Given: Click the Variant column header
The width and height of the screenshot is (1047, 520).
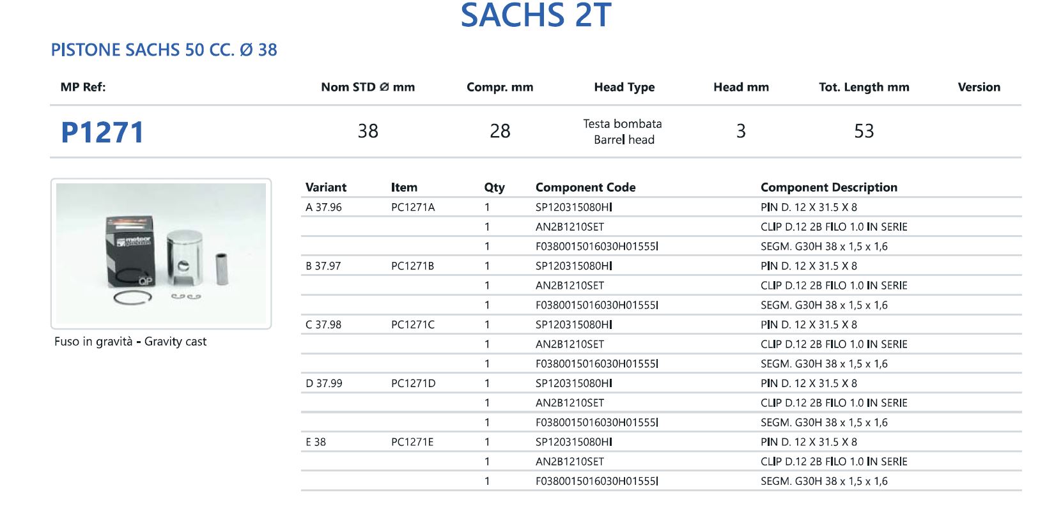Looking at the screenshot, I should click(326, 187).
